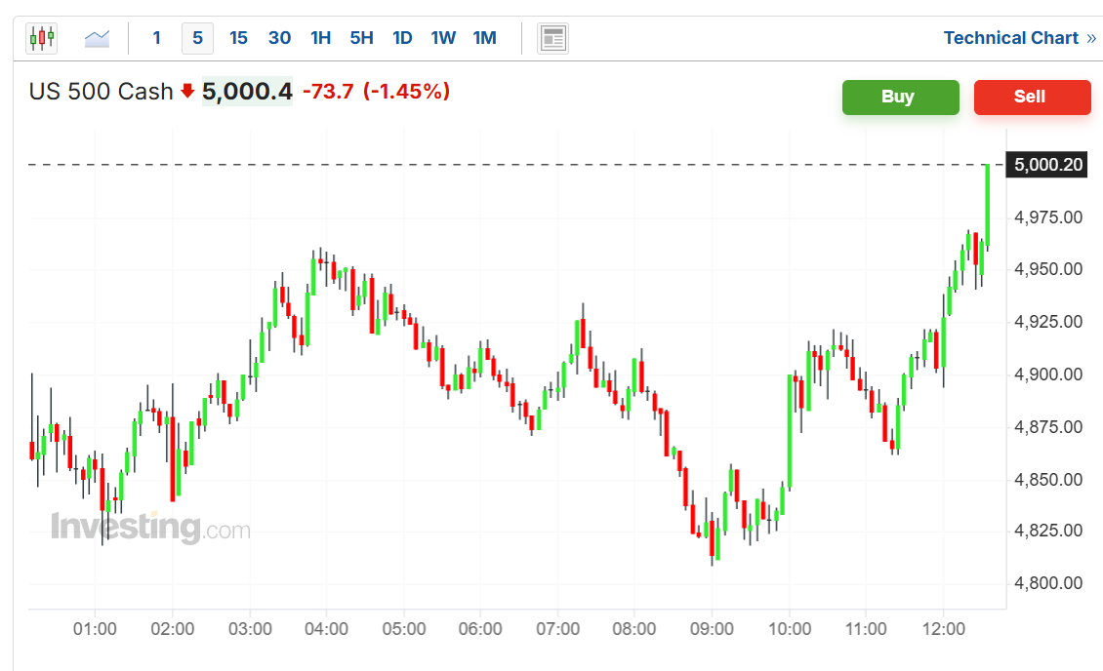Click the 08:00 time label
This screenshot has height=671, width=1103.
tap(633, 629)
